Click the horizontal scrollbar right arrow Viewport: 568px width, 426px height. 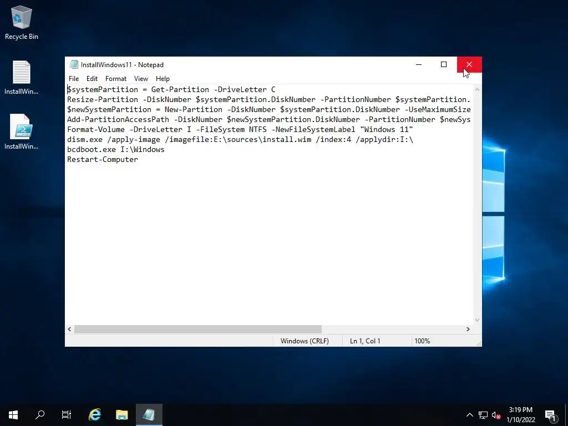pos(468,329)
